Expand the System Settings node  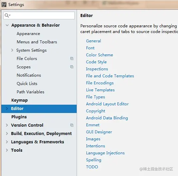[x=12, y=50]
